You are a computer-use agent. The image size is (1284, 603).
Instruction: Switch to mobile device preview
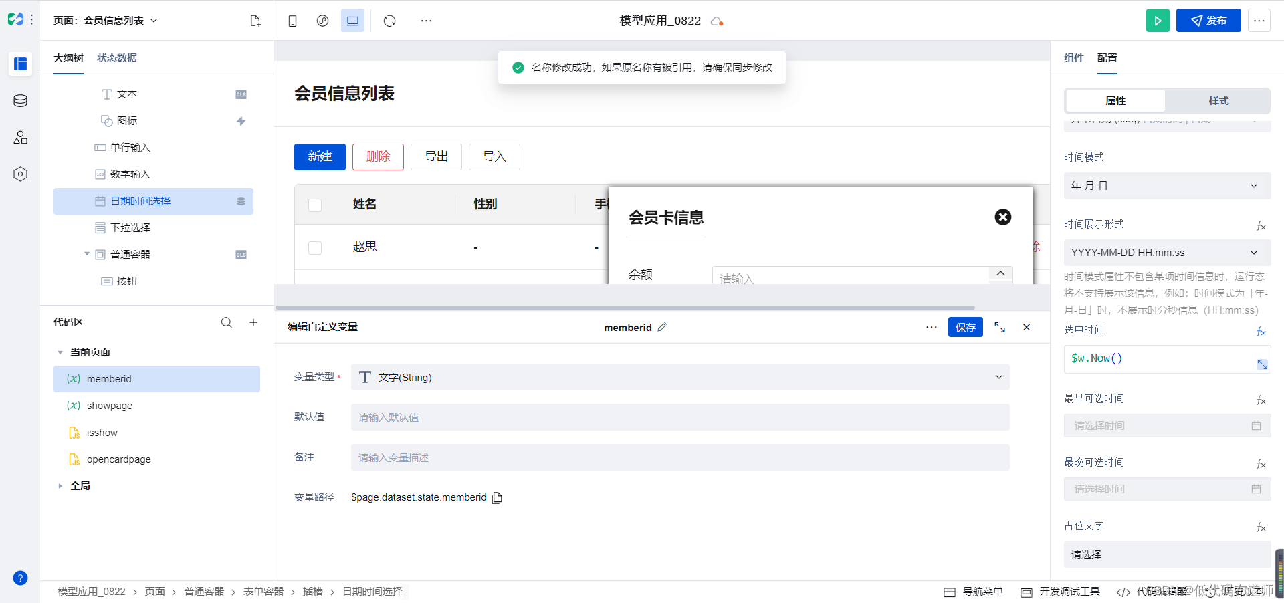pos(292,21)
